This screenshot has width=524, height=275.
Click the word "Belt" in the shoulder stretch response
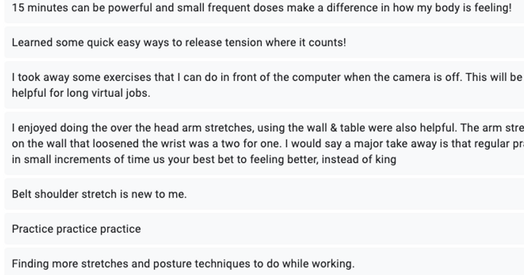(x=22, y=194)
